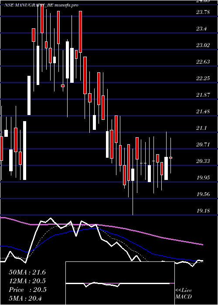Viewport: 218px width, 305px height.
Task: Click the 21.87 price axis label
Action: (203, 95)
